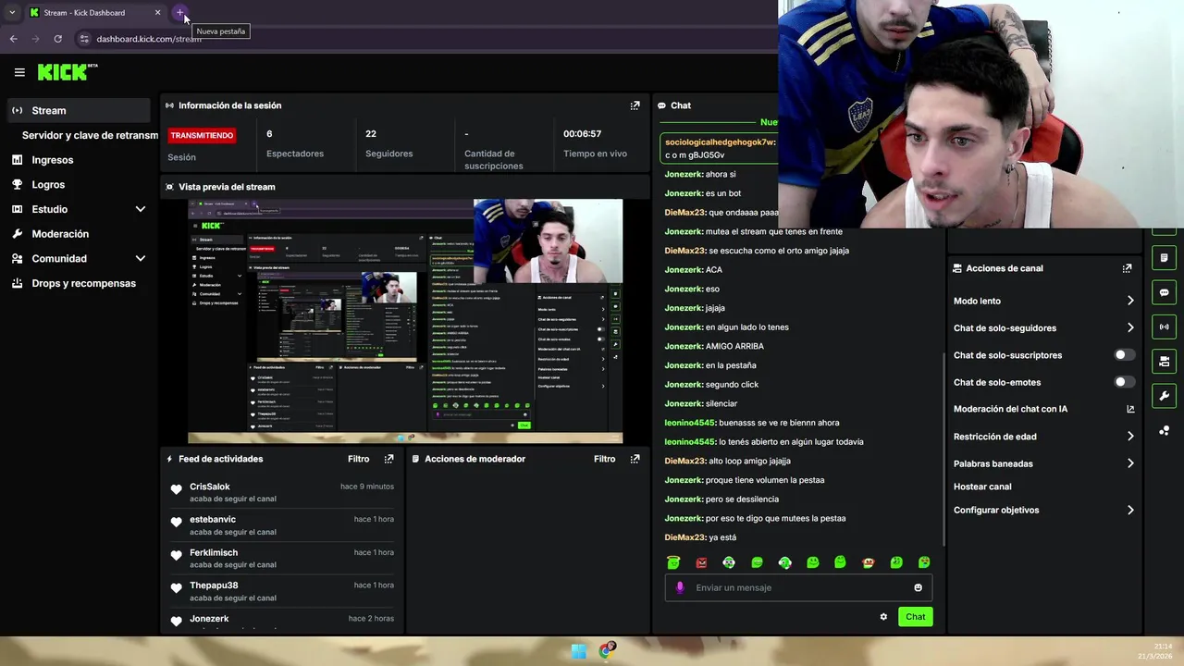Image resolution: width=1184 pixels, height=666 pixels.
Task: Click the 00:06:57 Tiempo en vivo value
Action: 582,134
